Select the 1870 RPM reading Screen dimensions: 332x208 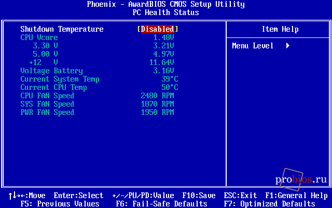(157, 104)
